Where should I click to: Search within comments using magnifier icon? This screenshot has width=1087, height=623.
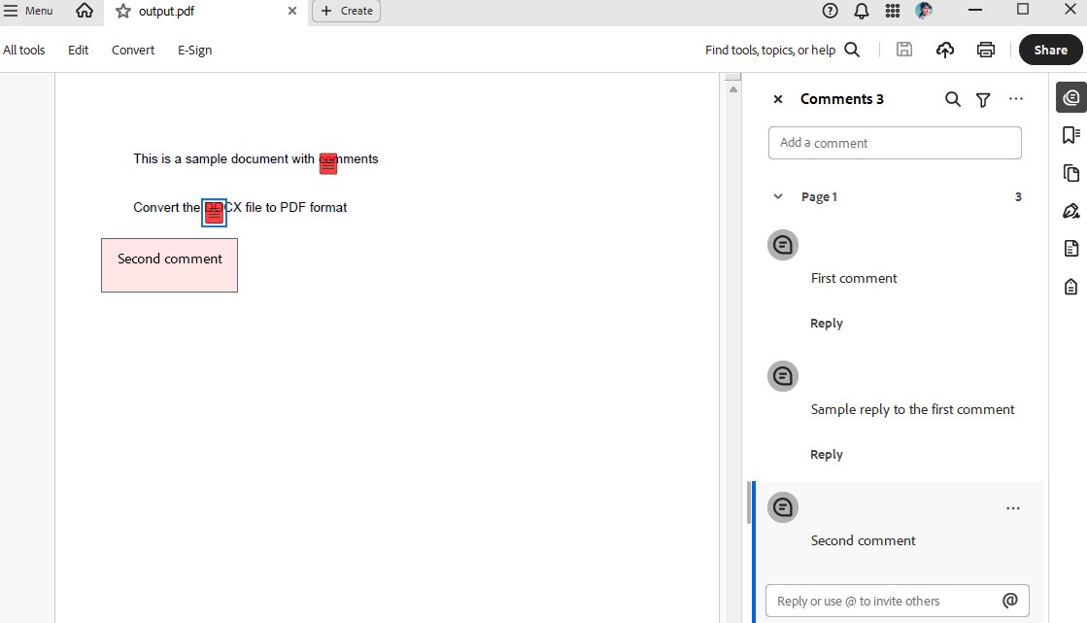click(952, 98)
